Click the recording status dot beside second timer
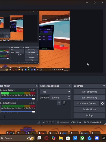 coord(58,123)
